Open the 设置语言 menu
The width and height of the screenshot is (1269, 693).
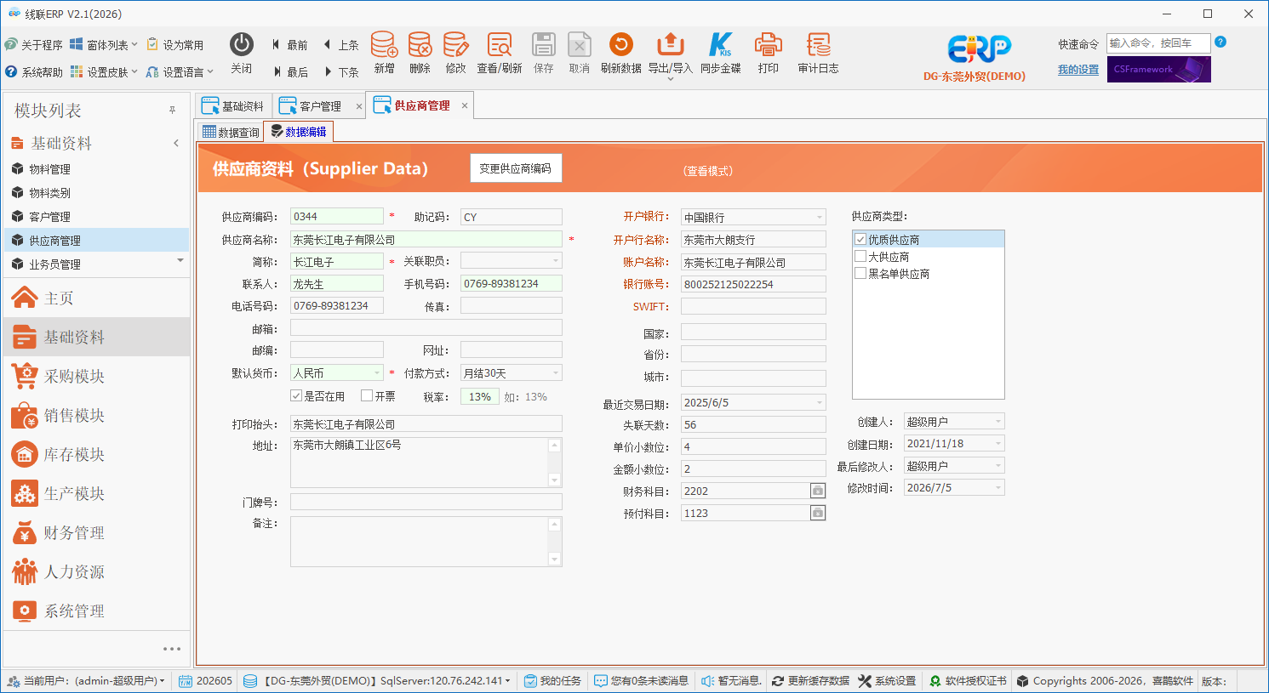[x=180, y=71]
